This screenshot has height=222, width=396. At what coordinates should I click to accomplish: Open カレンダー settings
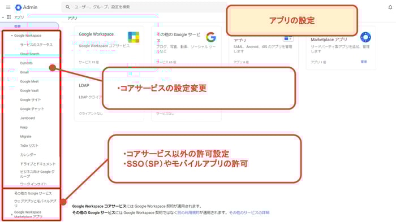tap(28, 155)
